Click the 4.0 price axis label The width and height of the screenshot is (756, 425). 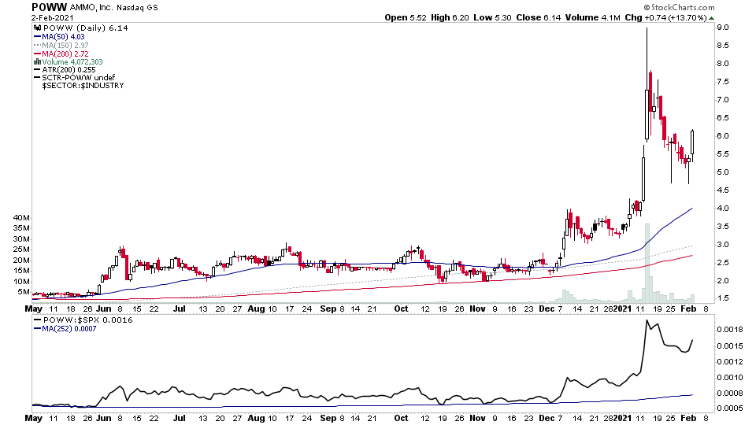[x=723, y=209]
